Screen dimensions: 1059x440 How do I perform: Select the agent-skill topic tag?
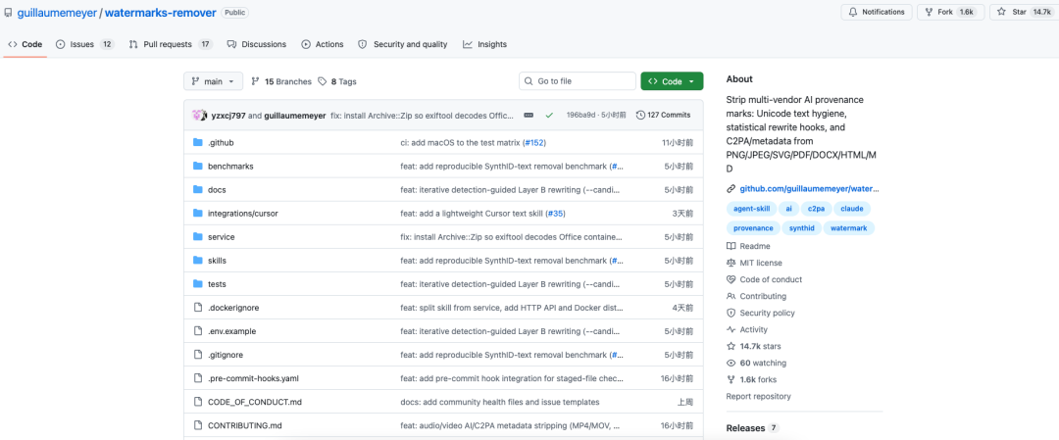pyautogui.click(x=751, y=209)
